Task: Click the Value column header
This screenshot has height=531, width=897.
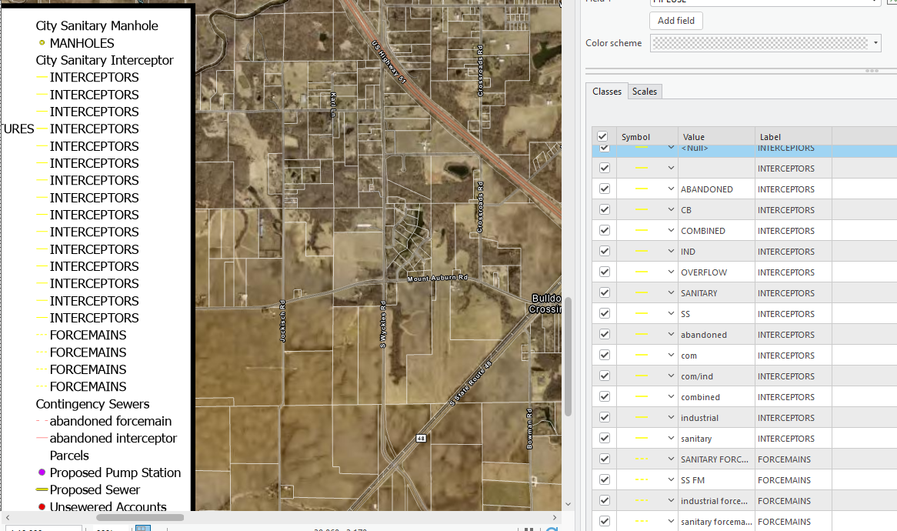Action: tap(716, 137)
